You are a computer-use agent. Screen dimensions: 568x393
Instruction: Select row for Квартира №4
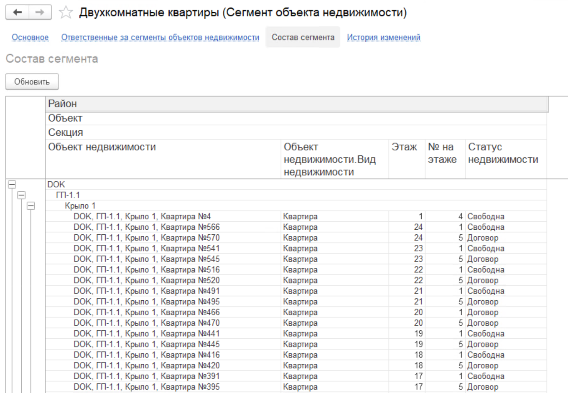click(142, 217)
